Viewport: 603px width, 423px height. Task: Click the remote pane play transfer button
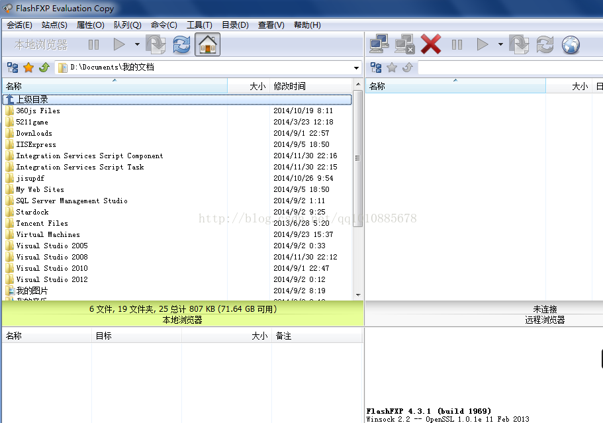pos(483,44)
